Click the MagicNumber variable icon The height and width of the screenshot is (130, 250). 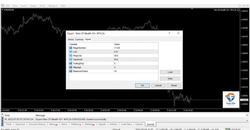71,48
